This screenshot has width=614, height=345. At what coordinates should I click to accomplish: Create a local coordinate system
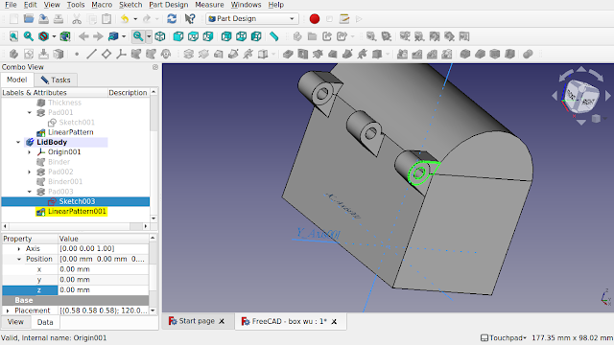(x=121, y=54)
